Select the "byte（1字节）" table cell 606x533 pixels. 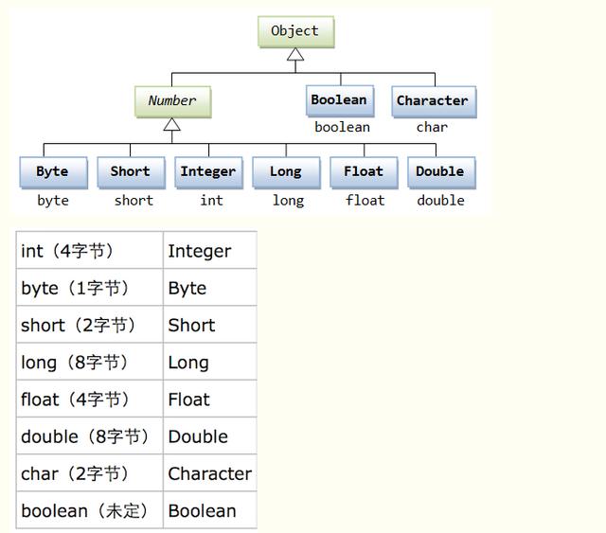coord(89,288)
